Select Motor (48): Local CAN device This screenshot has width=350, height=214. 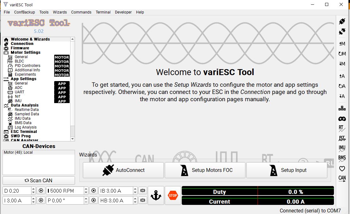point(39,152)
